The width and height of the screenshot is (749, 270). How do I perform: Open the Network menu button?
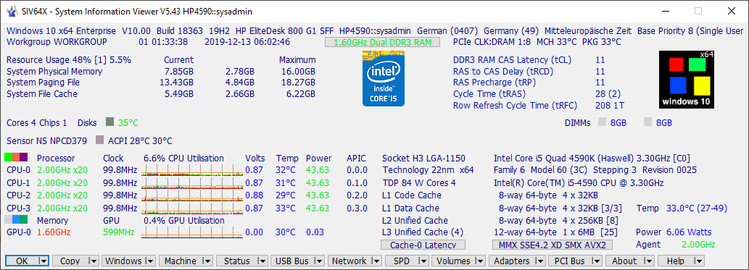(349, 261)
